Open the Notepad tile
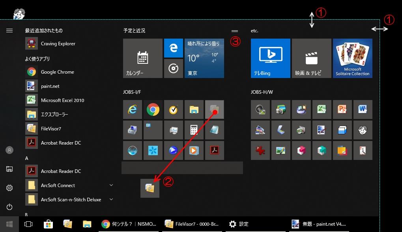The height and width of the screenshot is (232, 402). (215, 130)
